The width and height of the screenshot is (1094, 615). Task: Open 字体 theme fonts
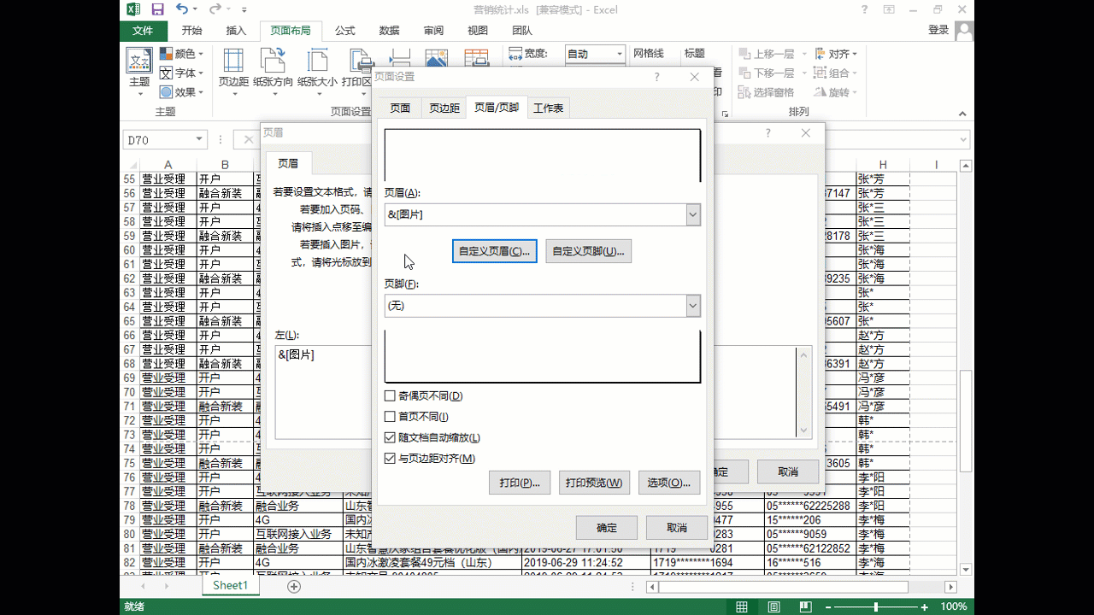pyautogui.click(x=181, y=73)
